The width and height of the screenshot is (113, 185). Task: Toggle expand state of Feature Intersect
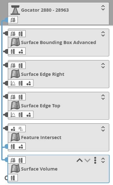(103, 129)
